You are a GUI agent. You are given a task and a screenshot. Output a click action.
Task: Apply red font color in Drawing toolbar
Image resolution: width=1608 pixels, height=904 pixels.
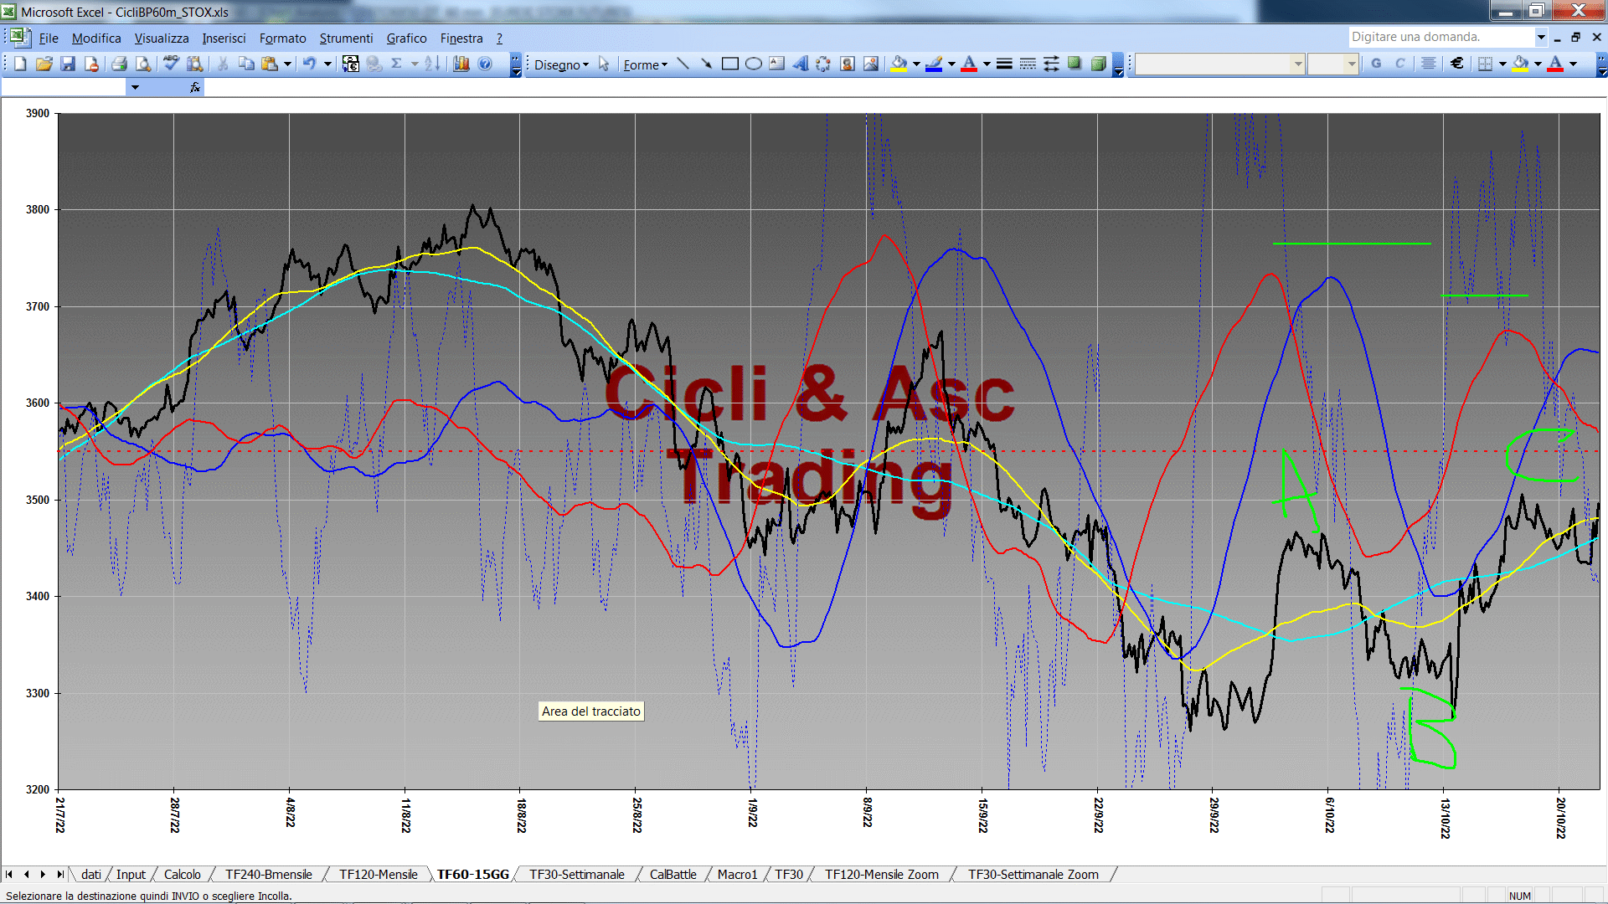[969, 64]
